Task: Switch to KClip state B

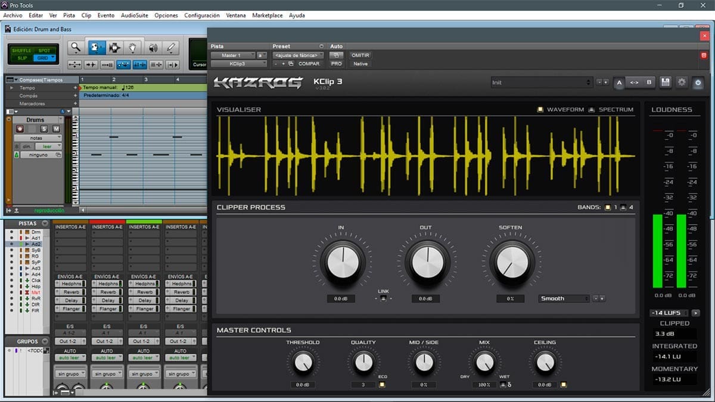Action: pyautogui.click(x=649, y=82)
